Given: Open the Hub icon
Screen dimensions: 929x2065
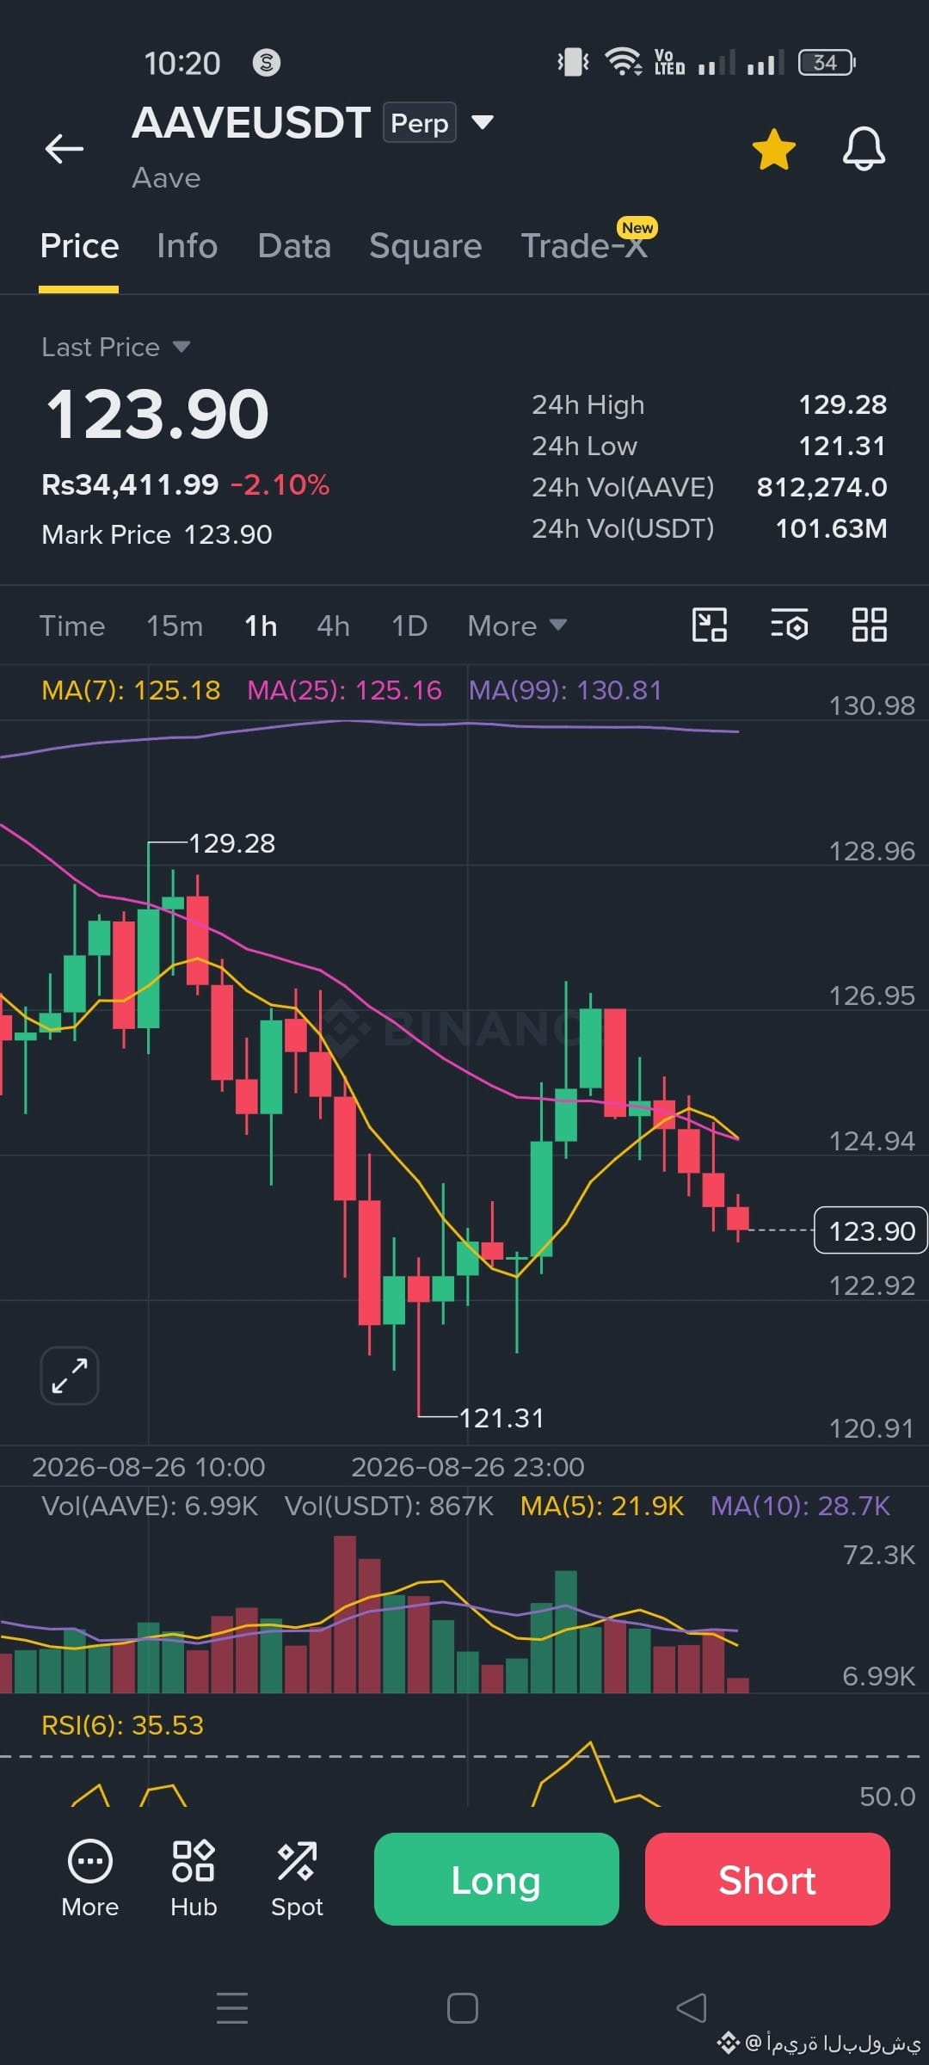Looking at the screenshot, I should (x=194, y=1879).
